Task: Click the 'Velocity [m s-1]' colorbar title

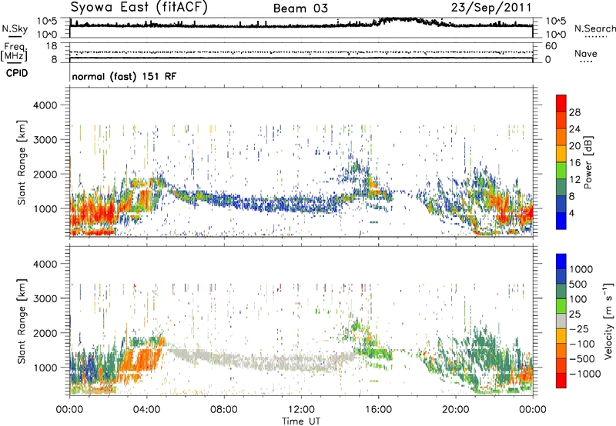Action: coord(608,321)
